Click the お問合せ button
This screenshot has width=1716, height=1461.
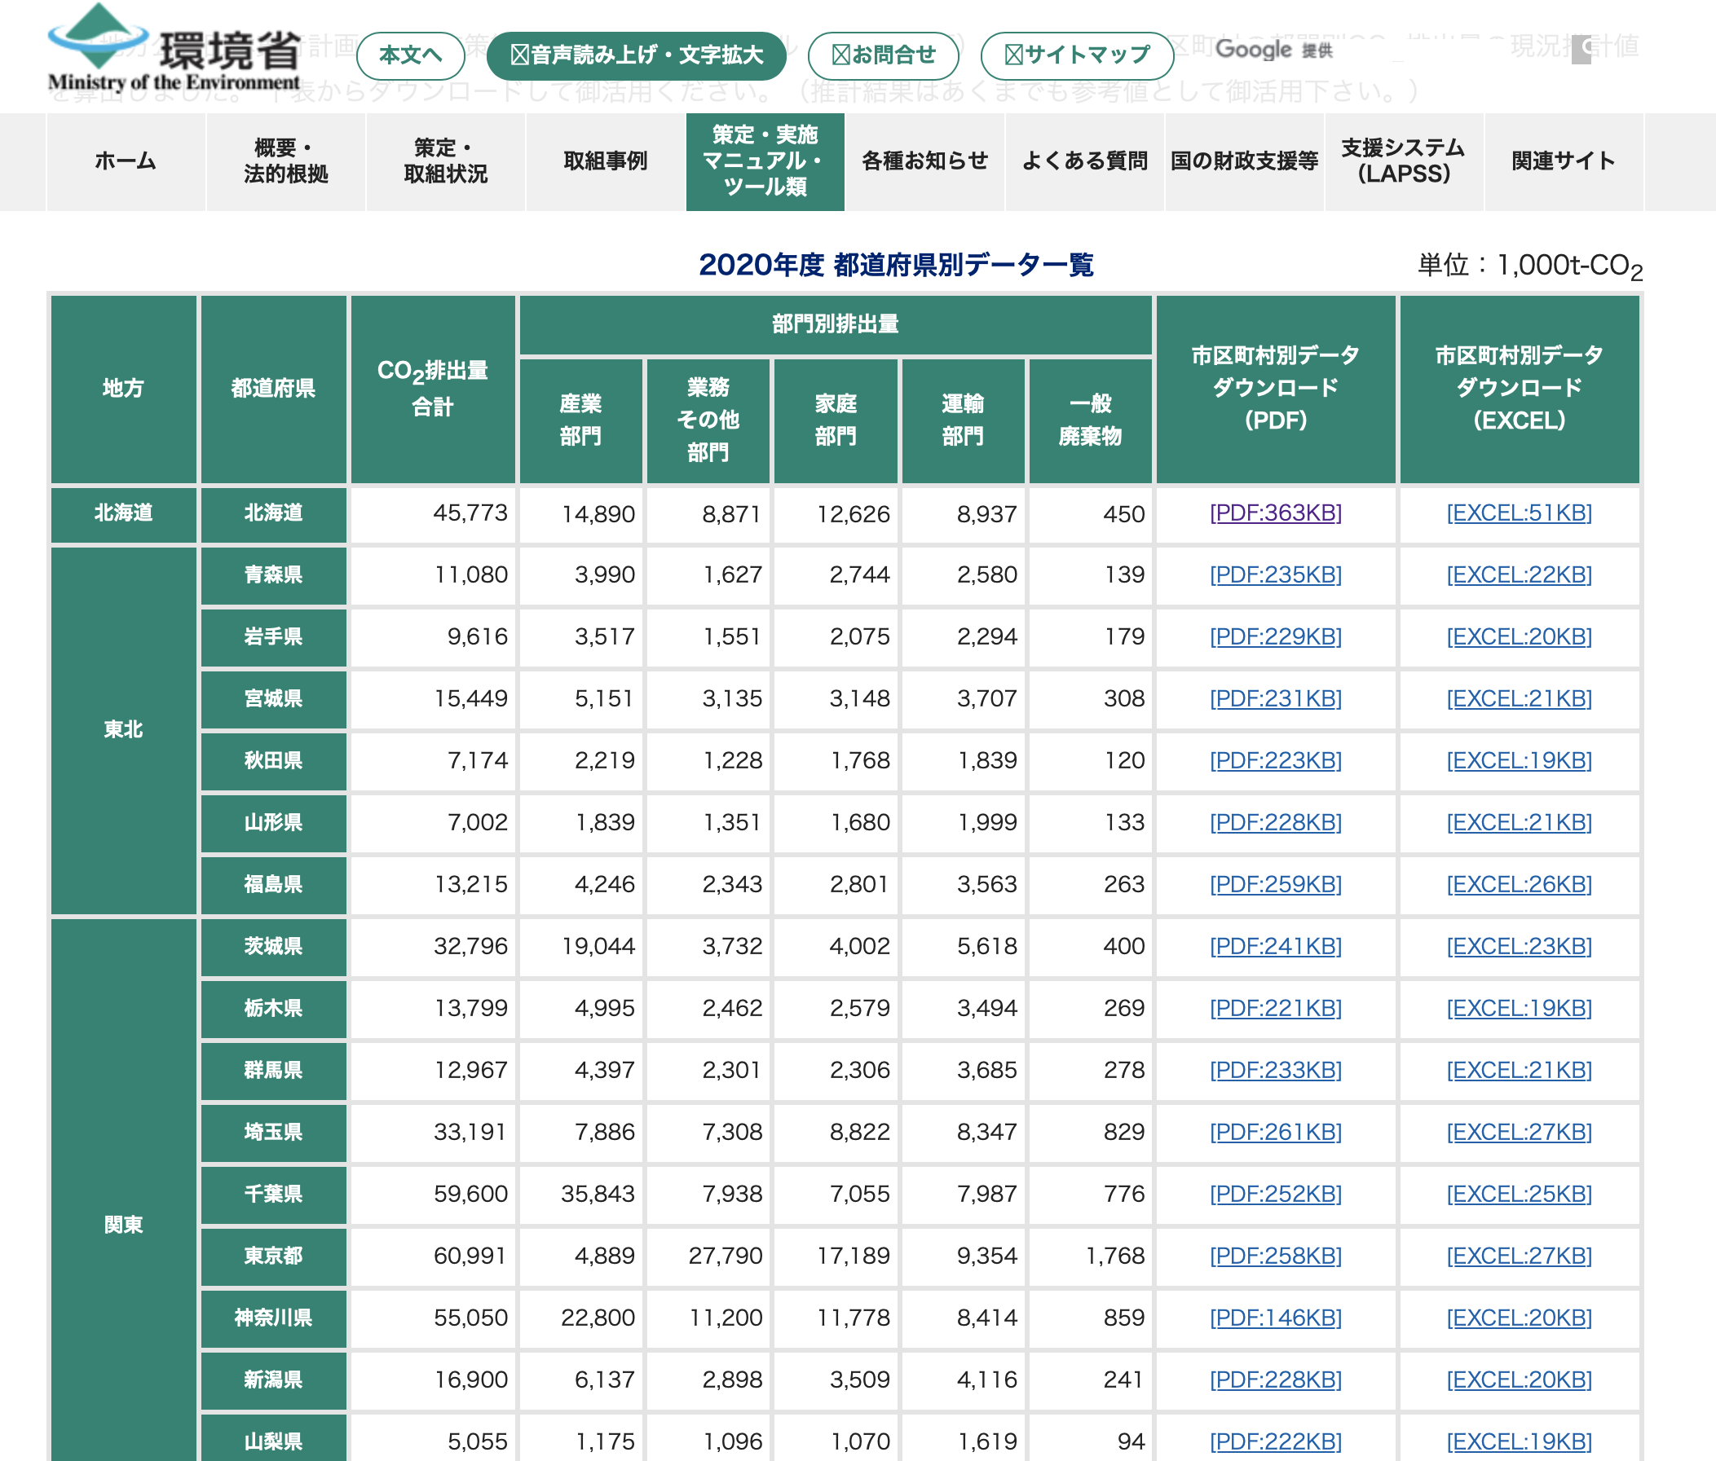tap(884, 55)
